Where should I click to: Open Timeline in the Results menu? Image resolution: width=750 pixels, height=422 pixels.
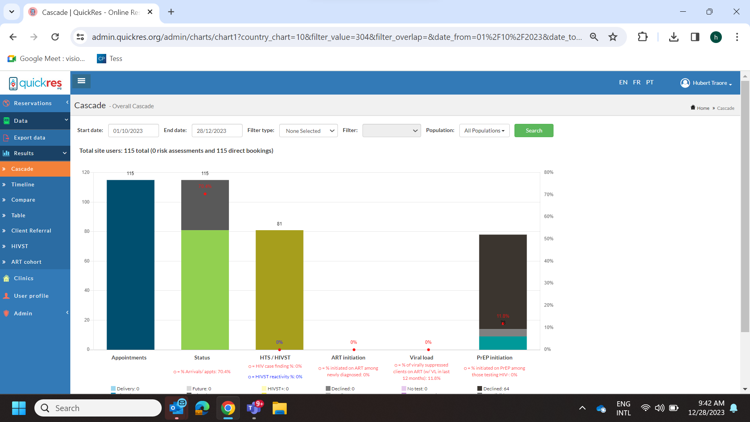23,184
